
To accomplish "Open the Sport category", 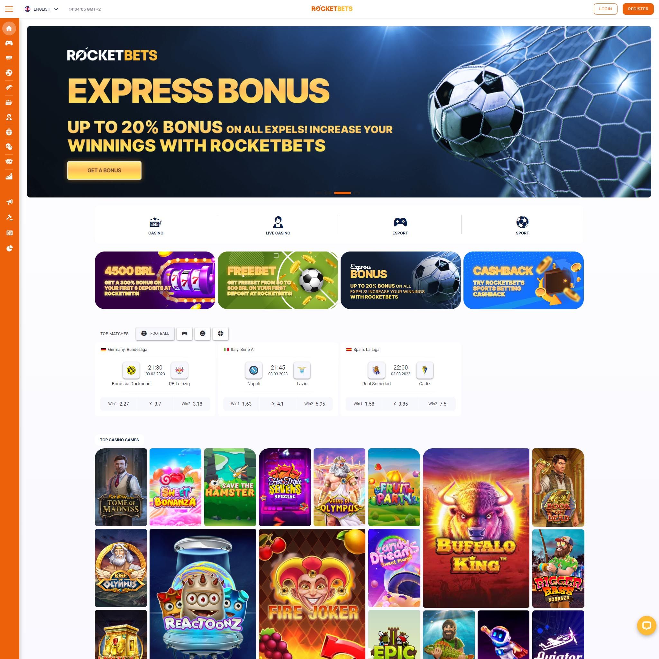I will click(522, 225).
